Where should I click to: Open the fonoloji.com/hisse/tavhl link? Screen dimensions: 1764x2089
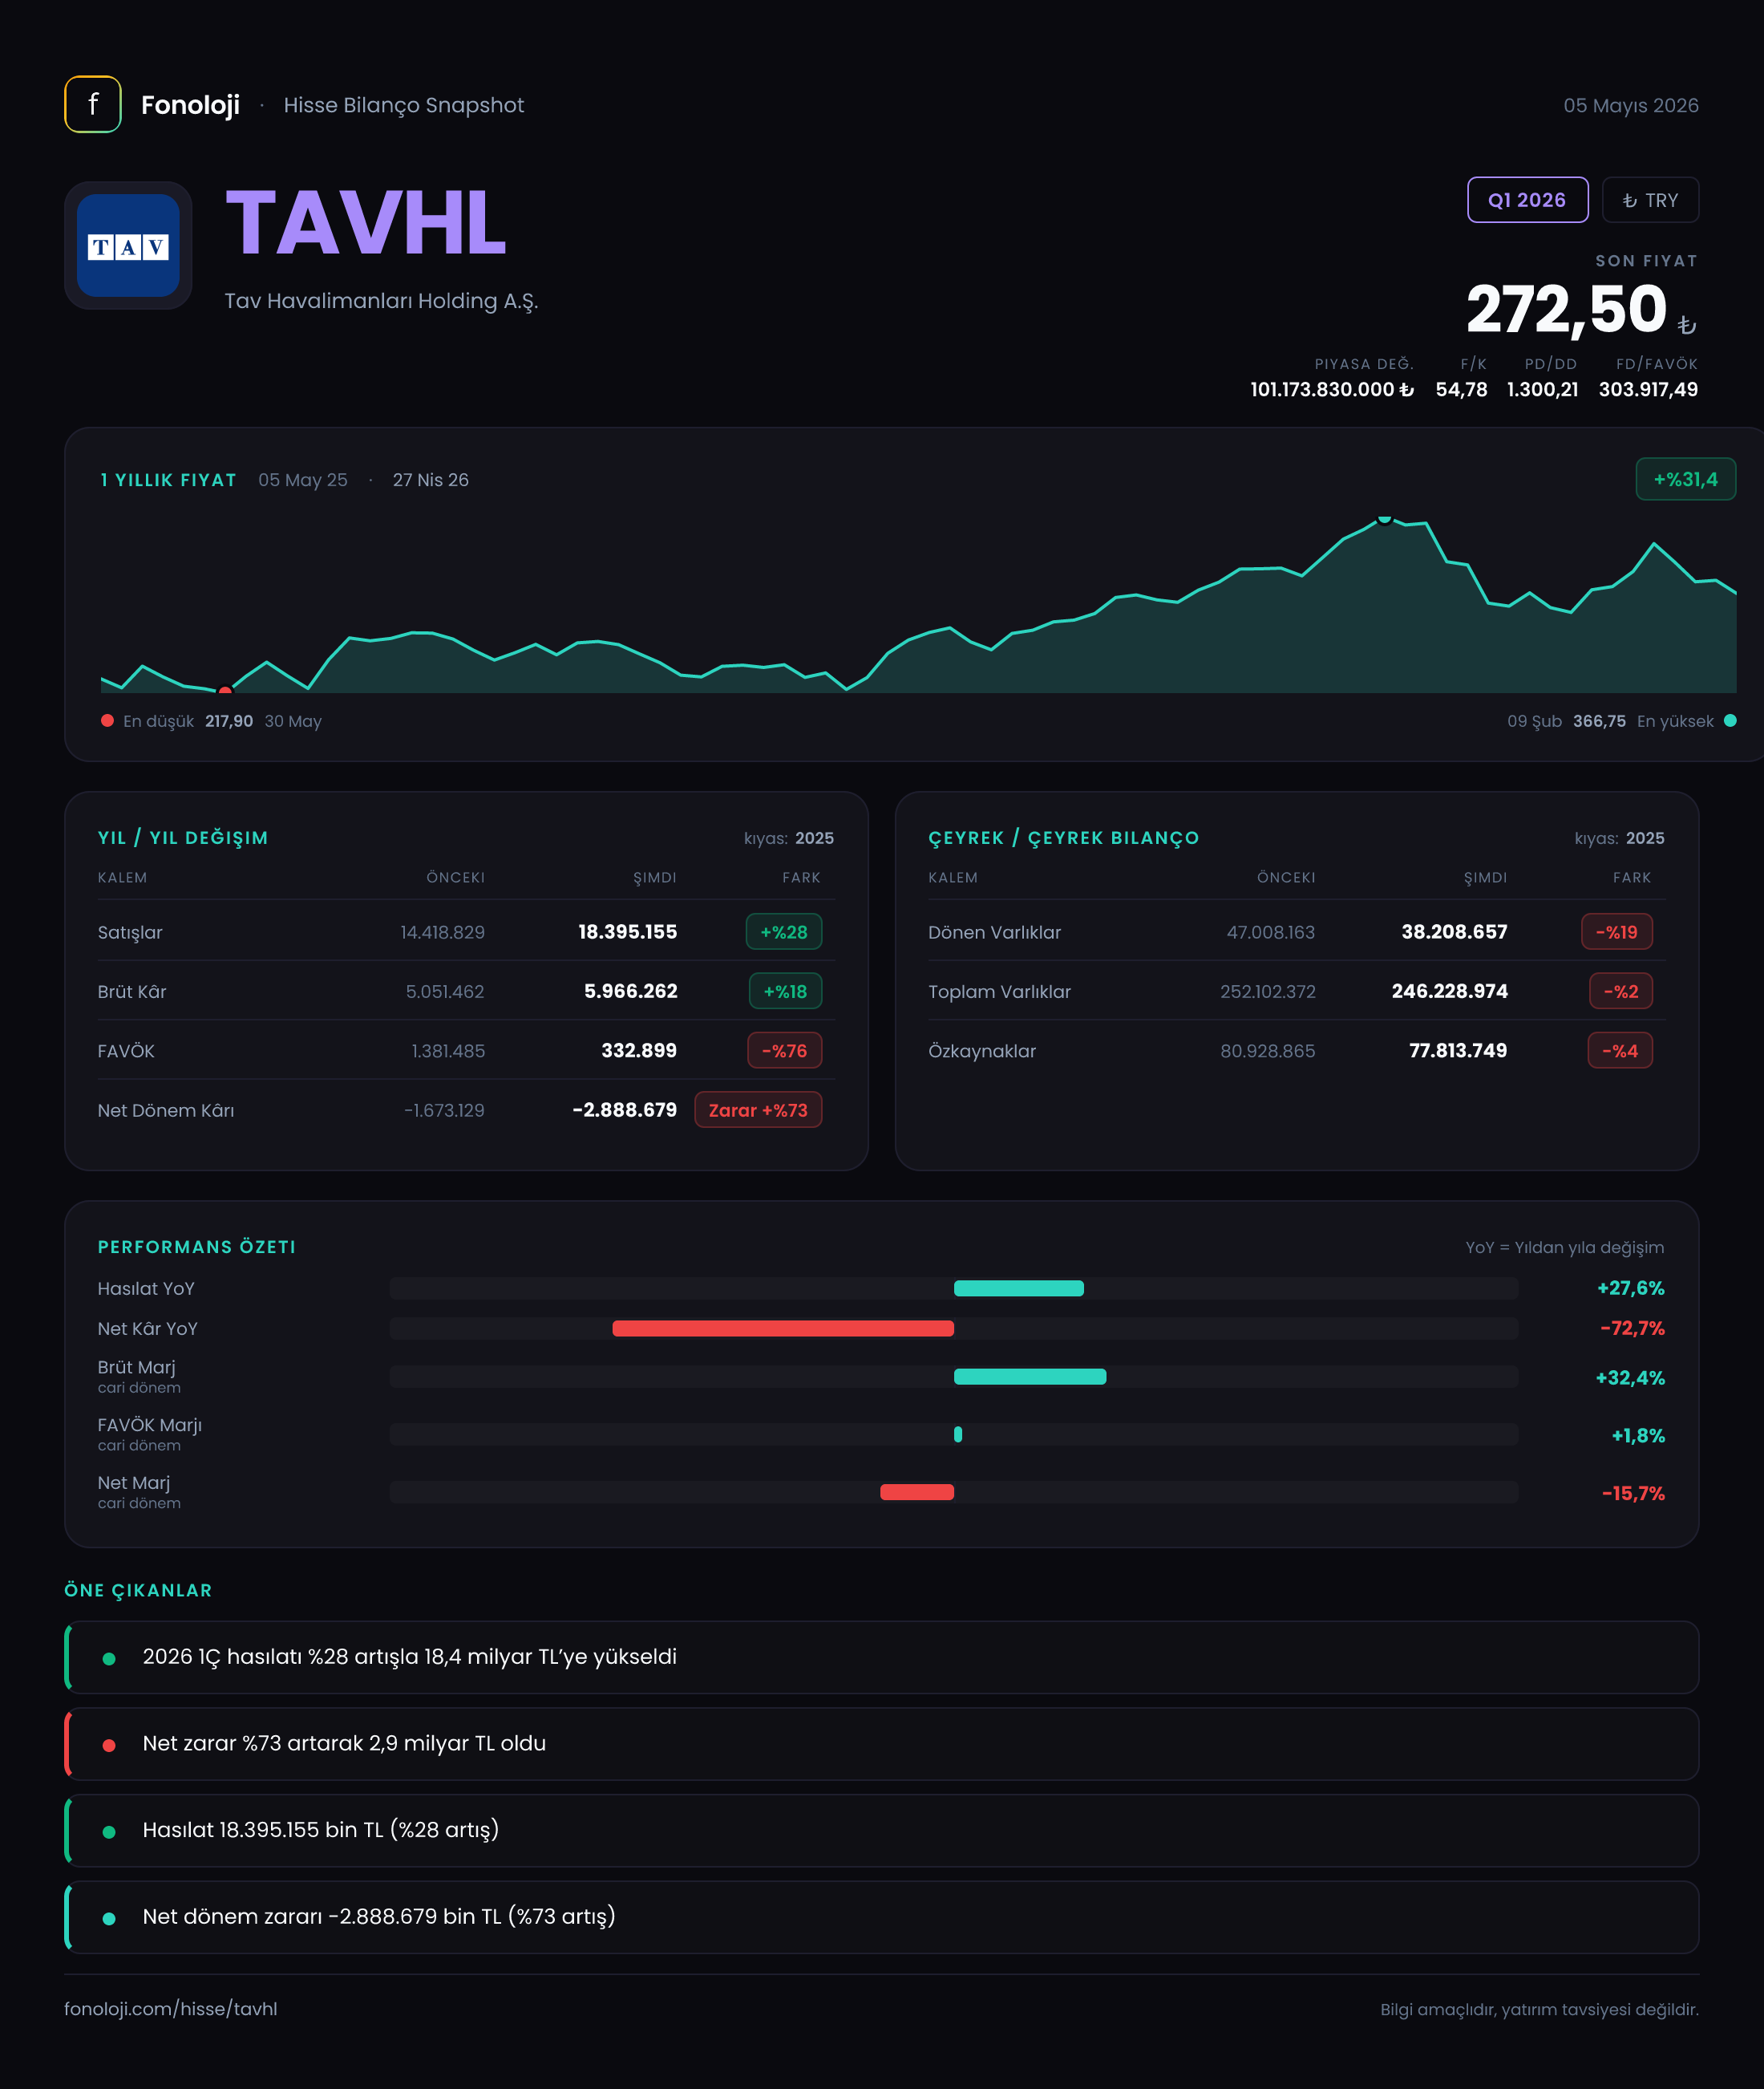pyautogui.click(x=171, y=2009)
